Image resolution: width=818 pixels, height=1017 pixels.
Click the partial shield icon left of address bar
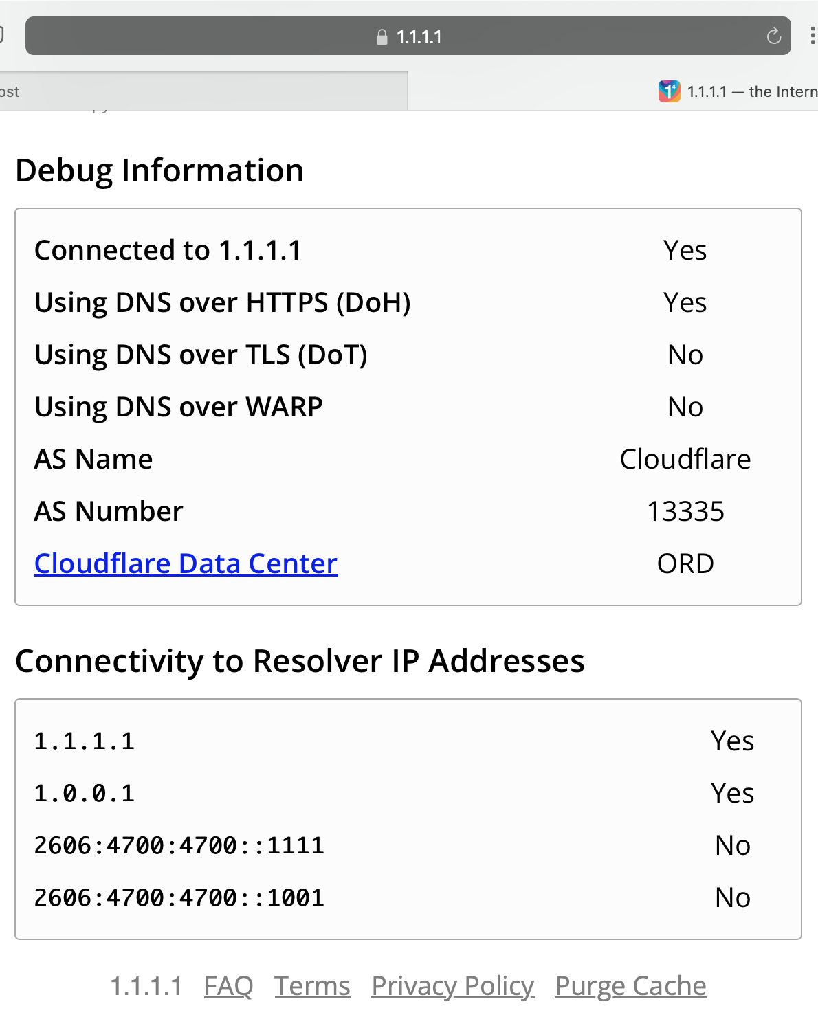tap(2, 34)
